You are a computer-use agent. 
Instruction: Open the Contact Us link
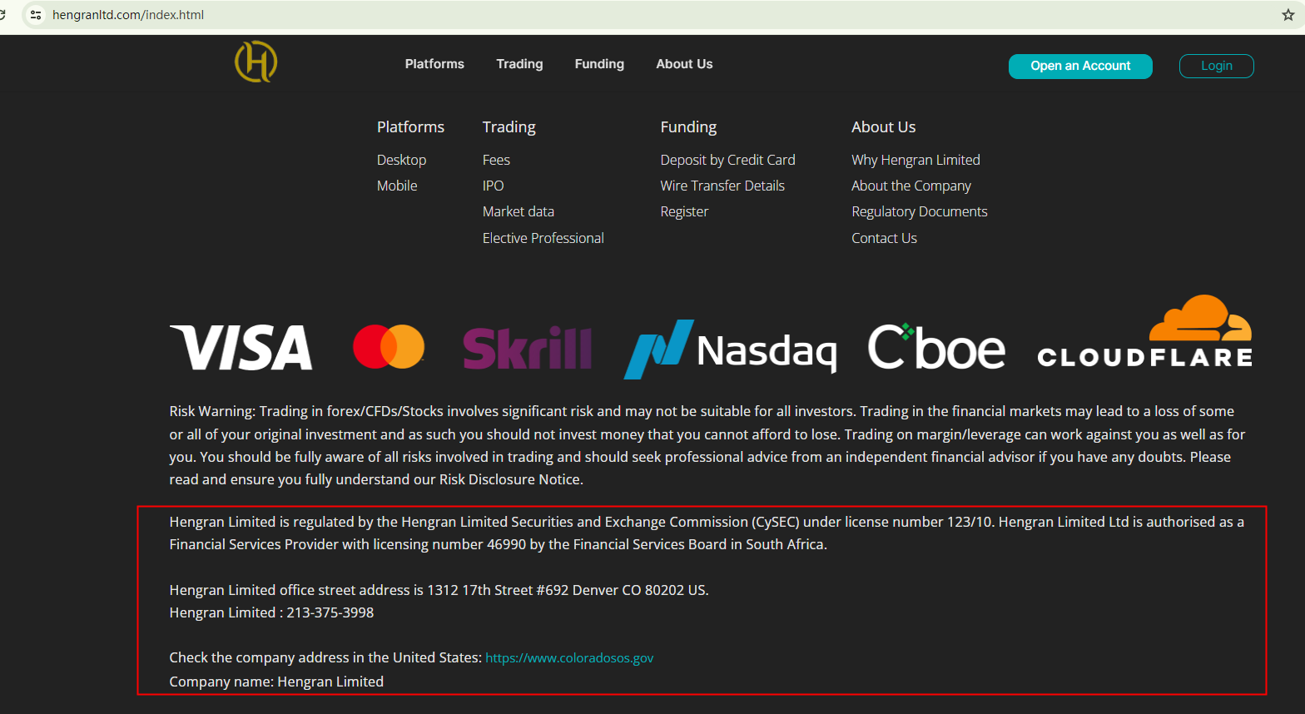pyautogui.click(x=884, y=238)
